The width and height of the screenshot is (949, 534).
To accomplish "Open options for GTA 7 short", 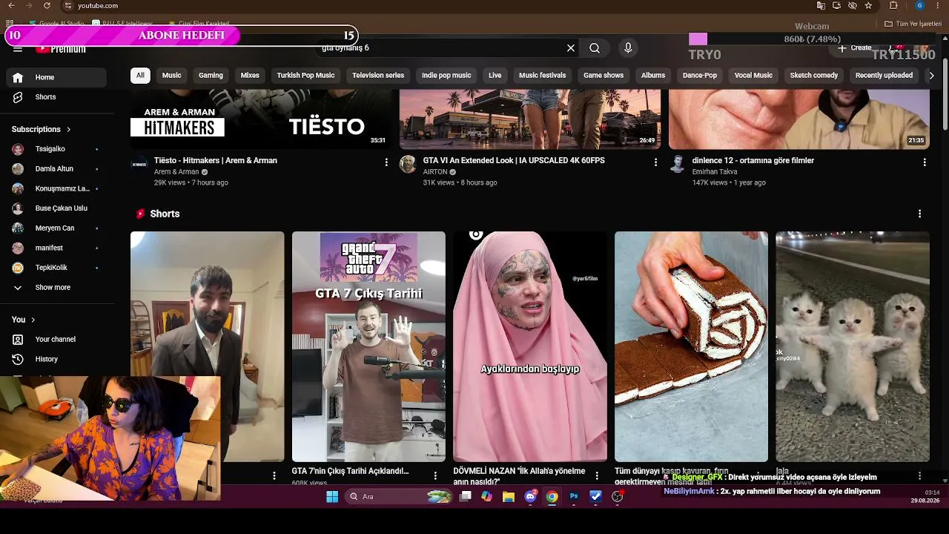I will (x=435, y=475).
